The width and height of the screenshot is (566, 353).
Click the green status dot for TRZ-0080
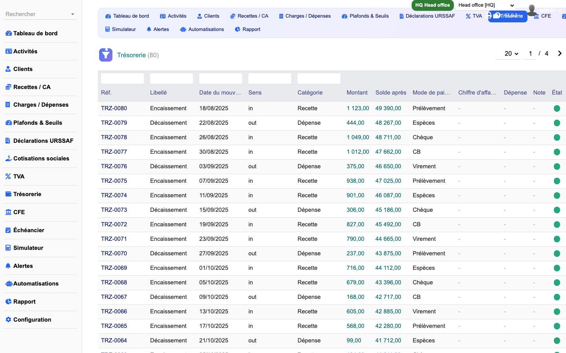(x=557, y=109)
